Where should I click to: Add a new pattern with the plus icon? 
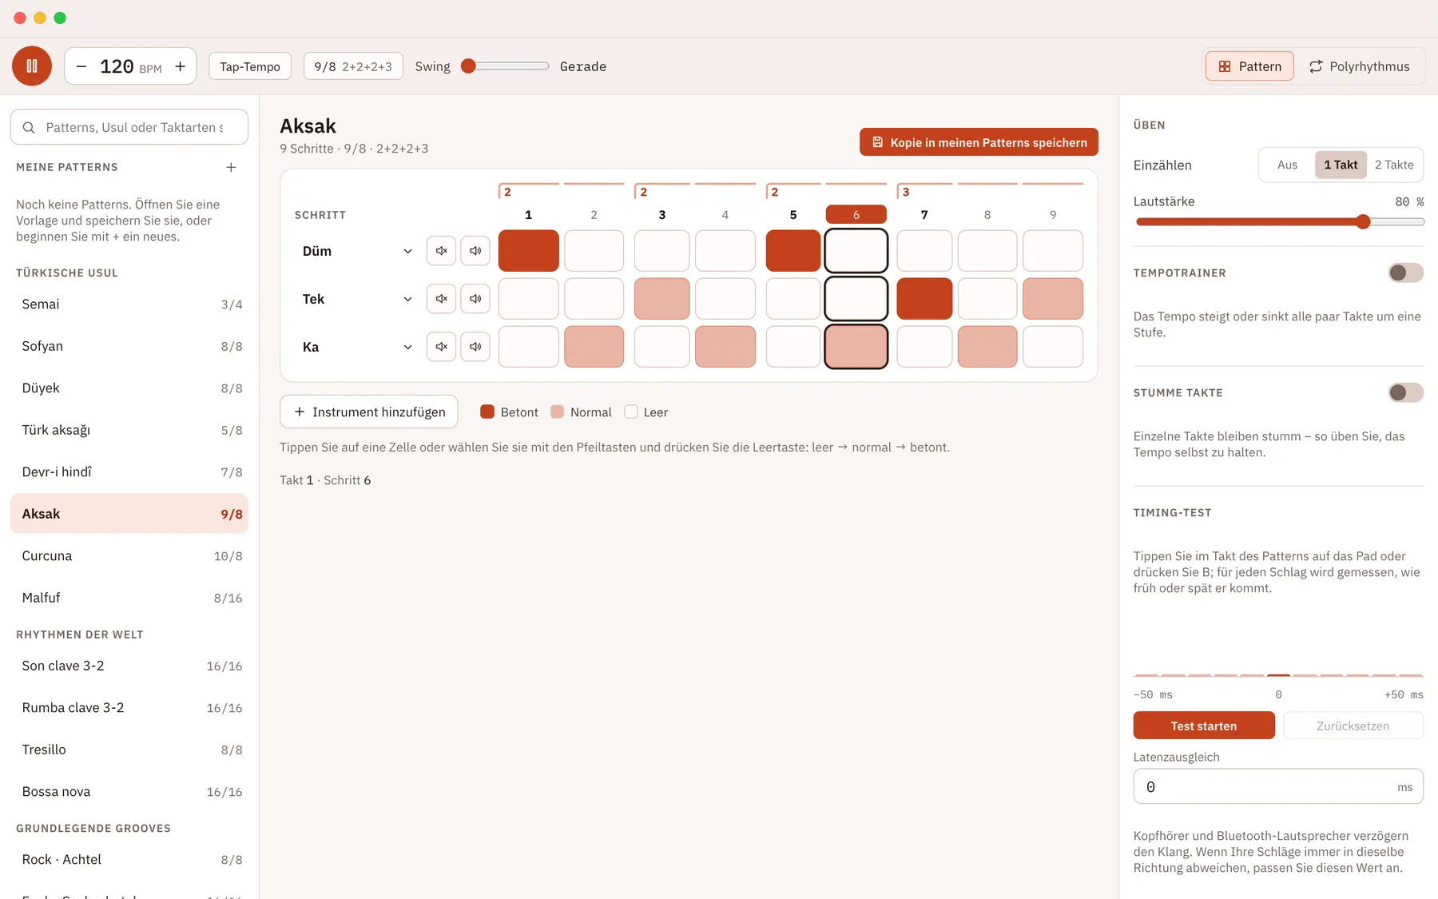coord(231,167)
